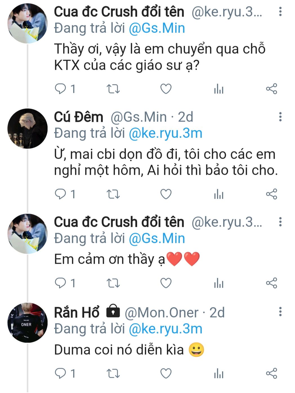The image size is (295, 393).
Task: Open @Gs.Min mention in the top tweet
Action: point(157,28)
